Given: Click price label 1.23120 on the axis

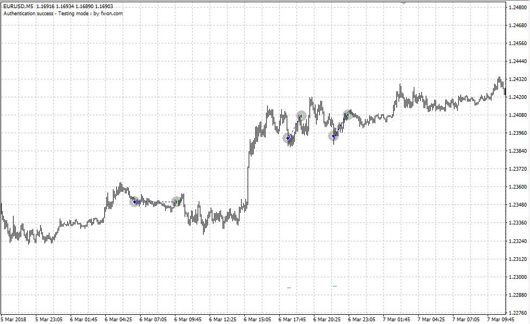Looking at the screenshot, I should click(x=518, y=259).
